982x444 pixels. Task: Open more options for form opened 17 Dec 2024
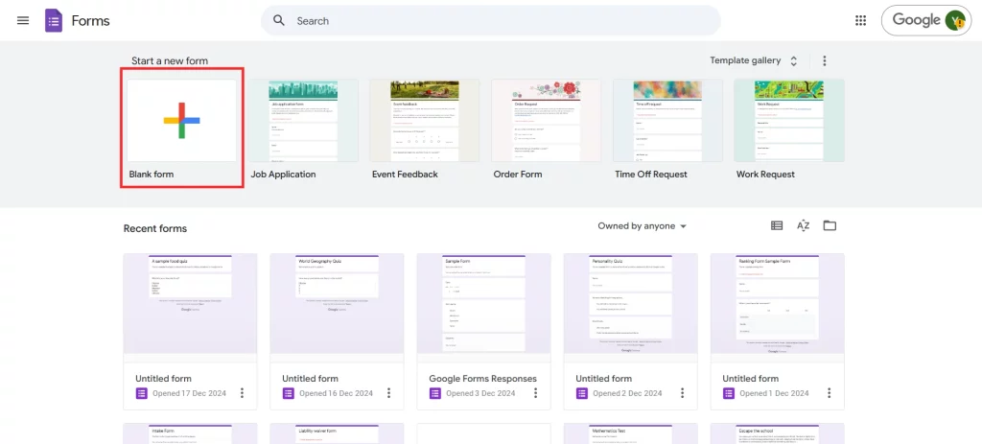[x=242, y=393]
